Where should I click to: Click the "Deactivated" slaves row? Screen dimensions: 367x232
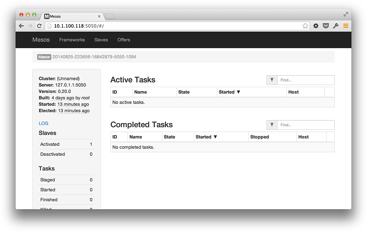point(66,154)
